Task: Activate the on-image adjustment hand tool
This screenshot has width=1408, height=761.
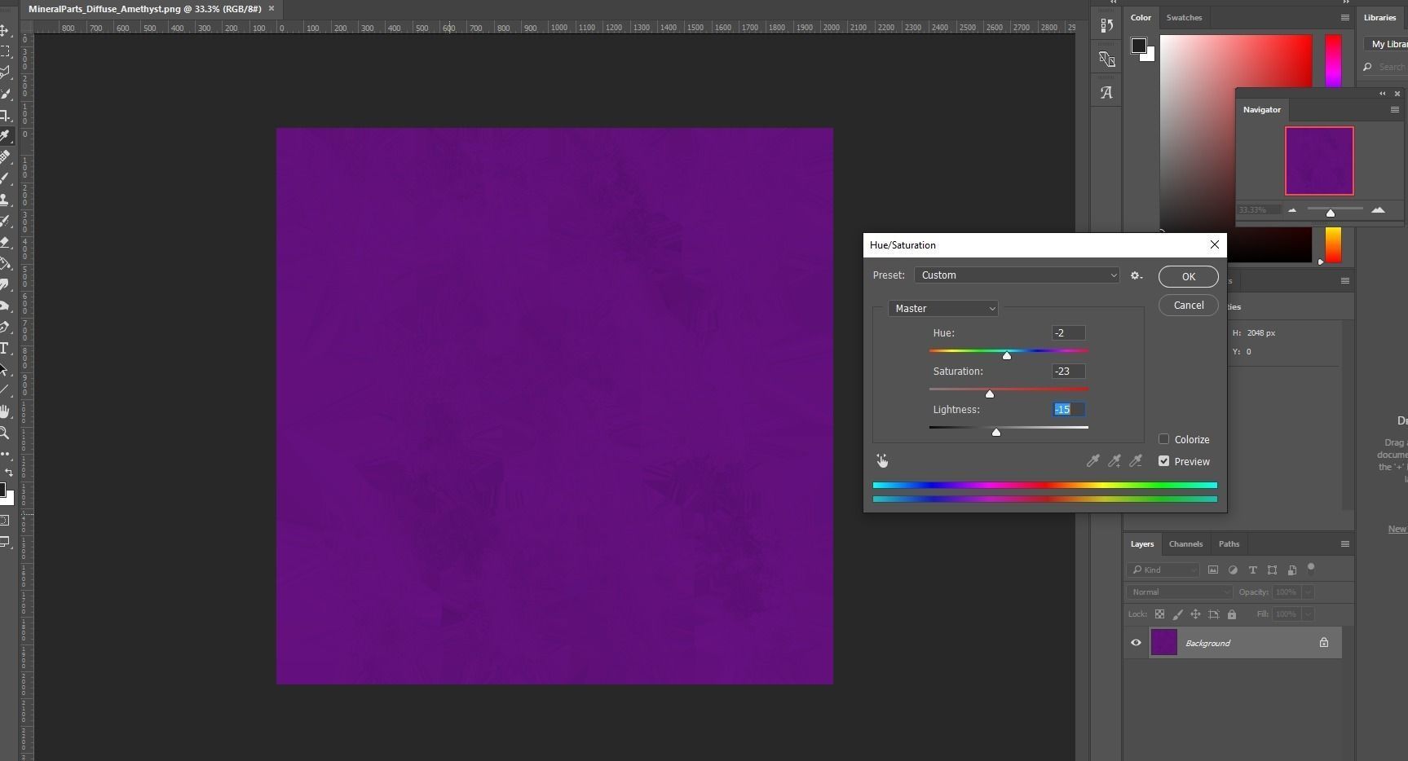Action: tap(882, 461)
